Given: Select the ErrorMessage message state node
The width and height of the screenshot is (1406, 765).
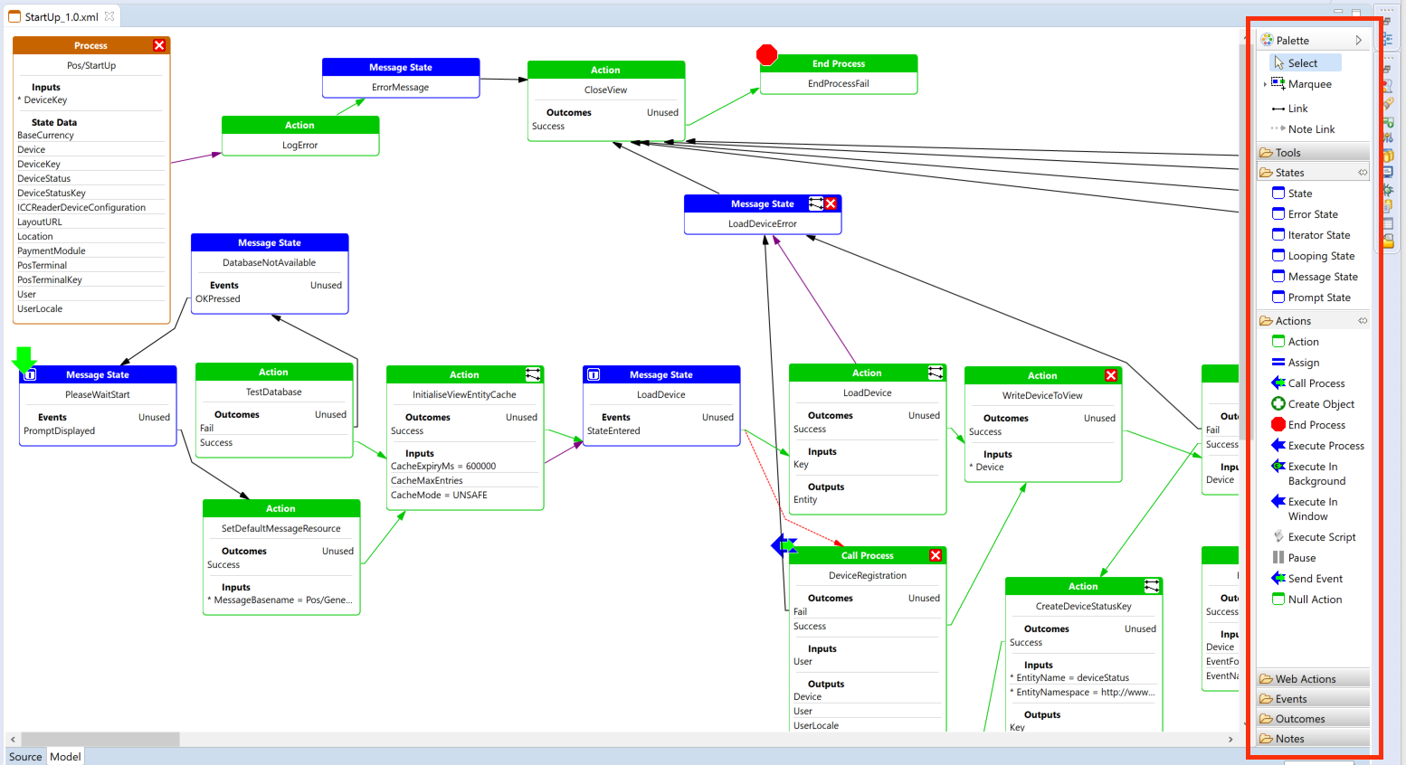Looking at the screenshot, I should point(401,78).
